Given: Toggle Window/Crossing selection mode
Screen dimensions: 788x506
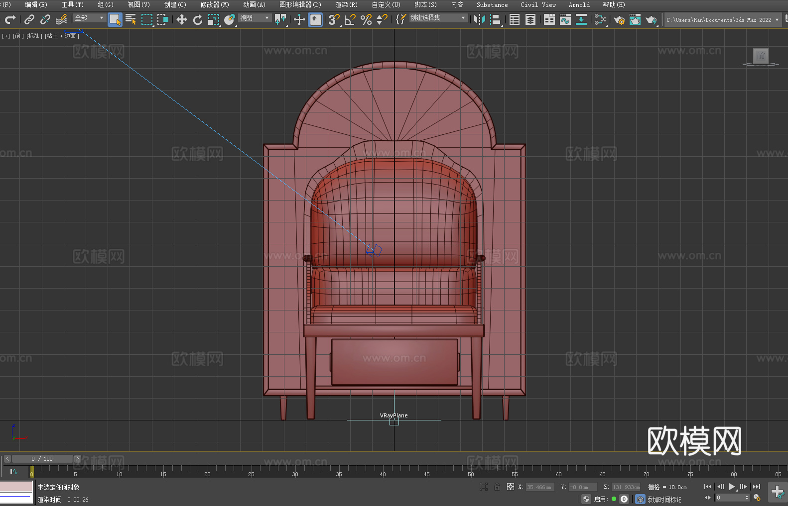Looking at the screenshot, I should pos(163,19).
